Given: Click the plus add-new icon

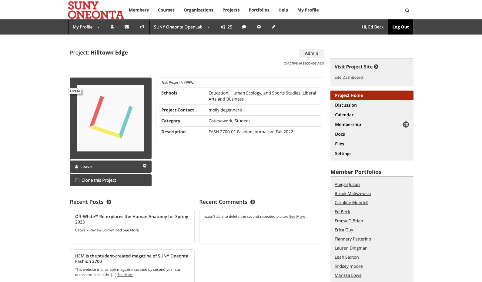Looking at the screenshot, I should [259, 27].
